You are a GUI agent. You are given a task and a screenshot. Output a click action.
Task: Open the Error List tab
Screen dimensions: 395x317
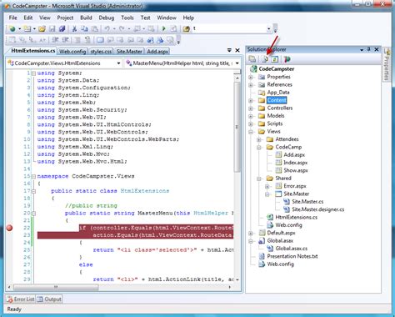(21, 299)
